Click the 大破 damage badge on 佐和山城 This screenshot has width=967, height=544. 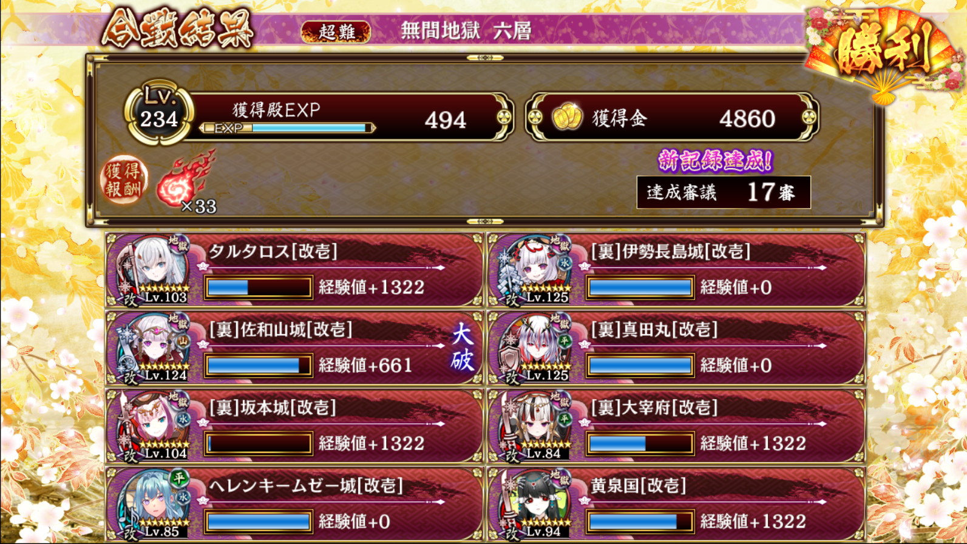pyautogui.click(x=462, y=347)
